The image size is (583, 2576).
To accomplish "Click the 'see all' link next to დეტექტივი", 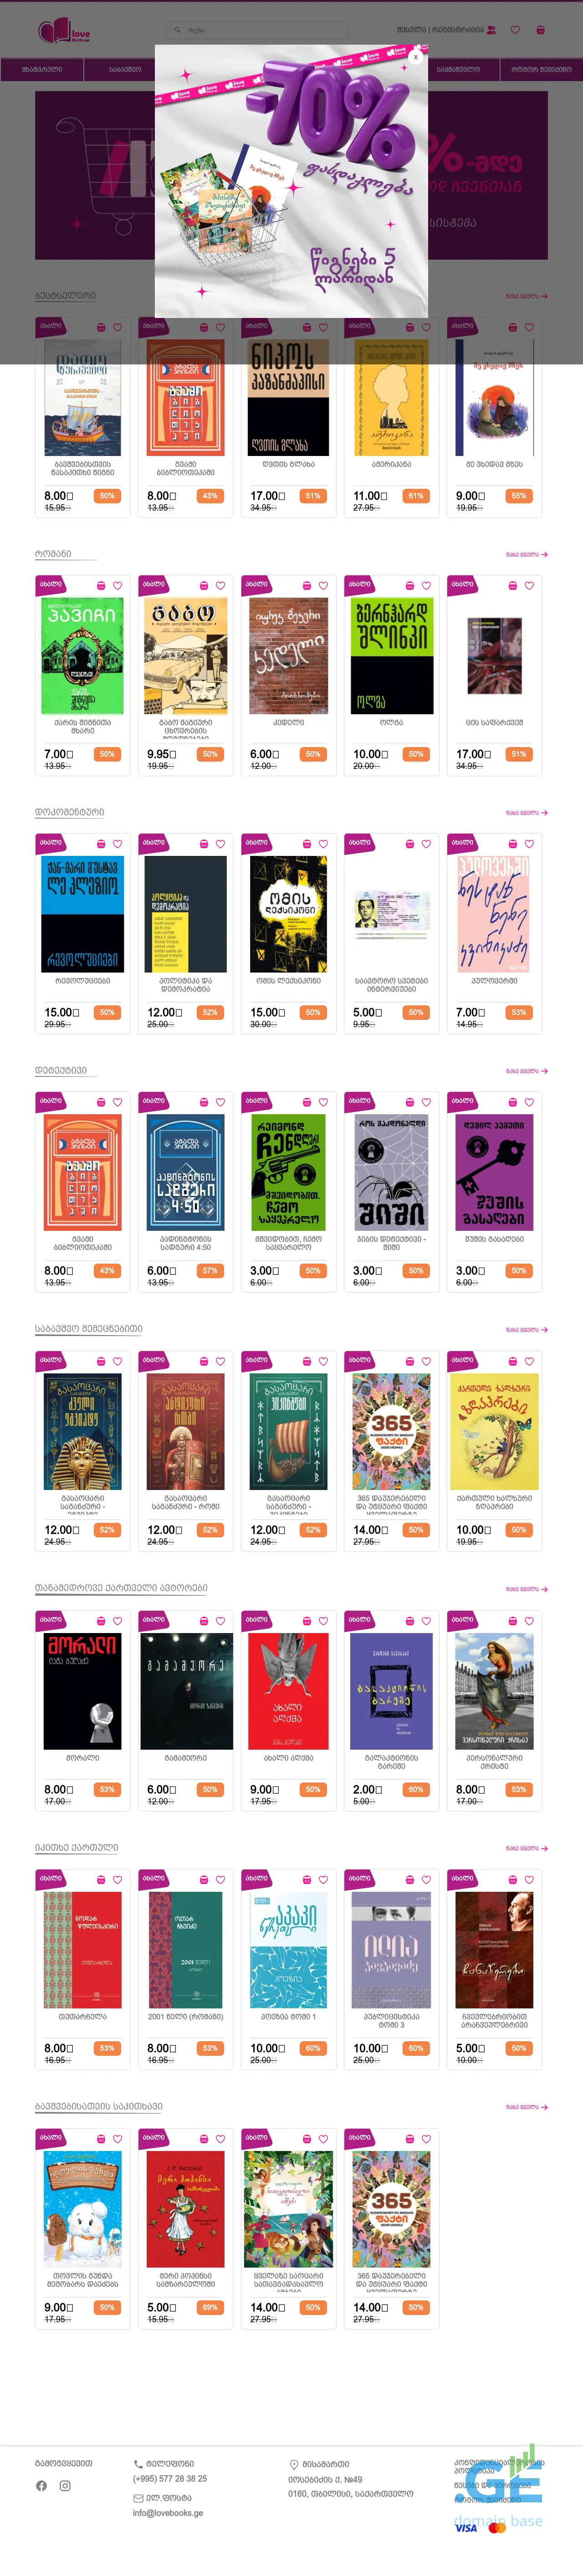I will 526,1071.
